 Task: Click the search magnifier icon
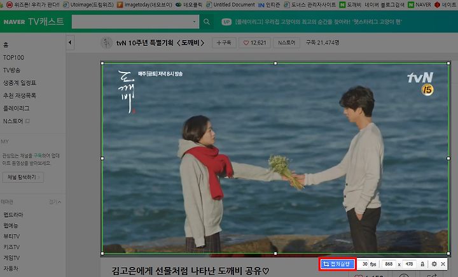tap(207, 22)
